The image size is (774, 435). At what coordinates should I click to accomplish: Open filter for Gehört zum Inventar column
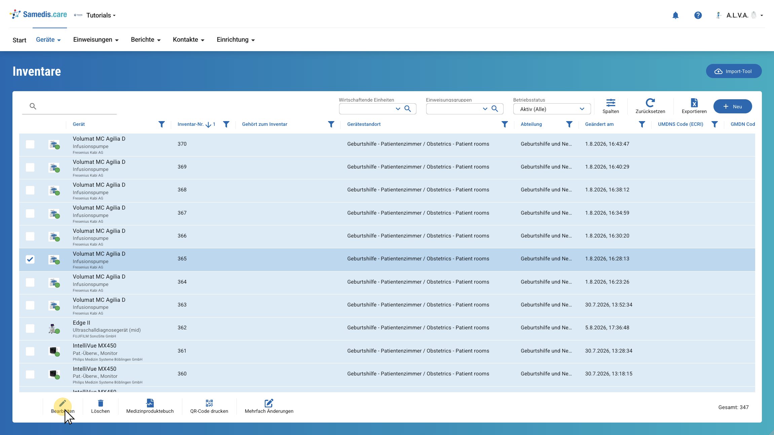tap(331, 124)
